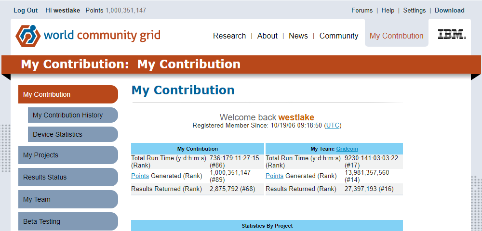This screenshot has height=231, width=482.
Task: Click Points link in My Contribution table
Action: pyautogui.click(x=140, y=176)
